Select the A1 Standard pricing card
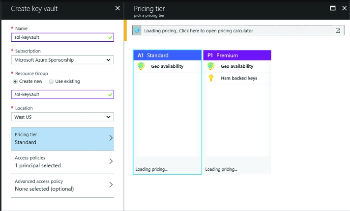Screen dimensions: 350x211 (168, 112)
